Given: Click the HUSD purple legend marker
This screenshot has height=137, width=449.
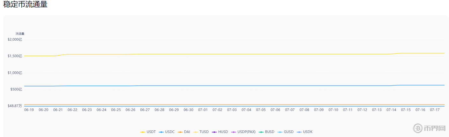Looking at the screenshot, I should (x=215, y=132).
